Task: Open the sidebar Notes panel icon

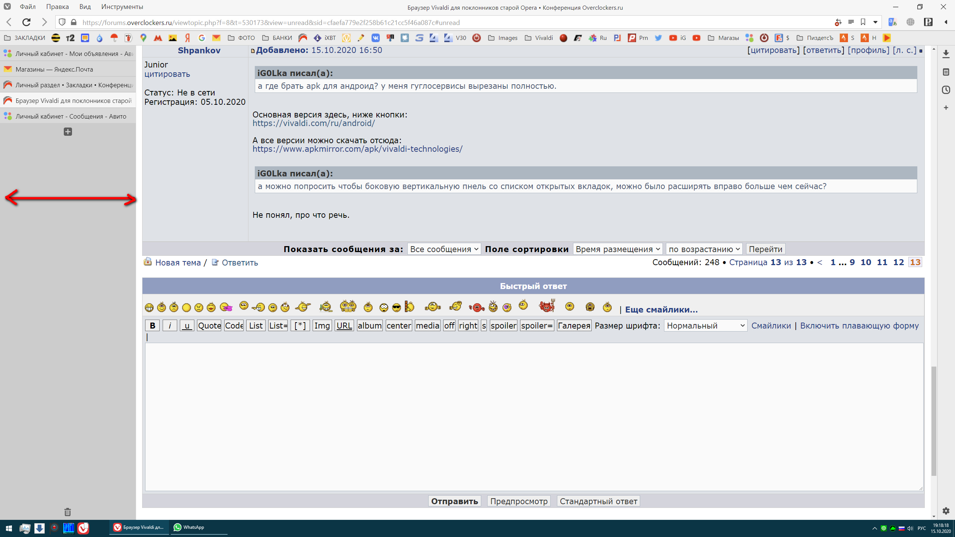Action: (946, 72)
